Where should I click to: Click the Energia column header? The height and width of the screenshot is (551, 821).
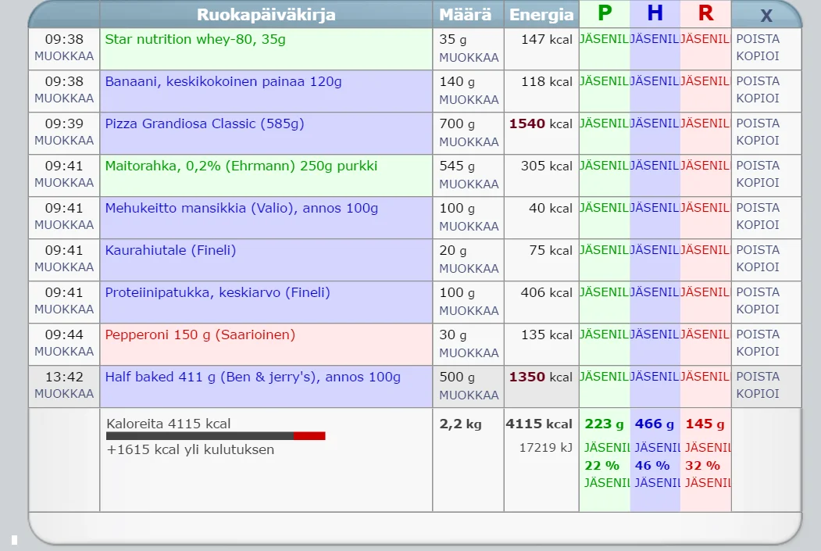pos(541,15)
